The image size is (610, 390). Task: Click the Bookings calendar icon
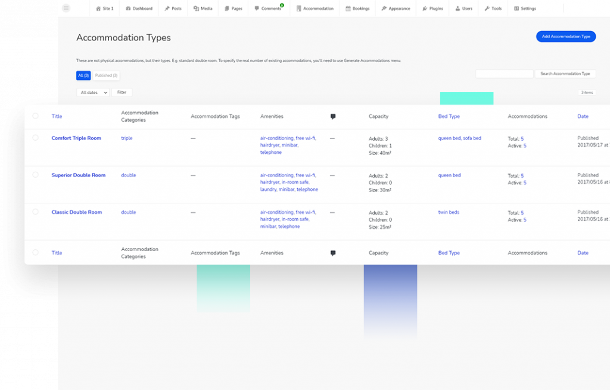click(348, 8)
